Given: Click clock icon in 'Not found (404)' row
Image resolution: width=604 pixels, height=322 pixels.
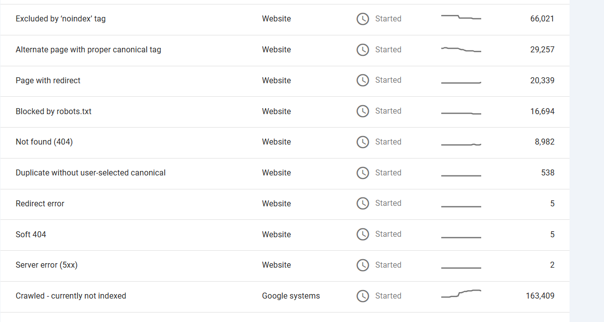Looking at the screenshot, I should click(x=362, y=142).
